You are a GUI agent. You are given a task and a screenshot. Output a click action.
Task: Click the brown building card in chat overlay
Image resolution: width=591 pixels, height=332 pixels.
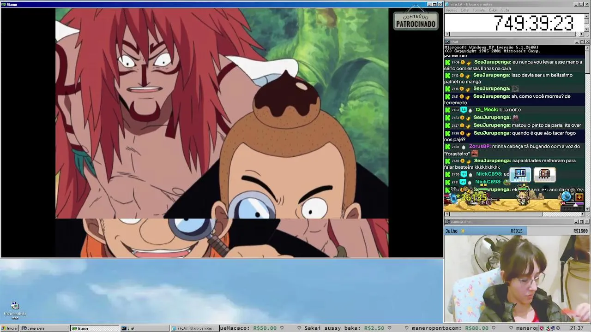[544, 174]
